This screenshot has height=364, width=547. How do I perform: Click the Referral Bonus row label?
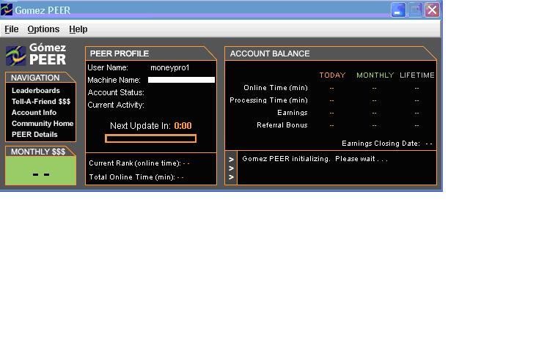[x=282, y=125]
